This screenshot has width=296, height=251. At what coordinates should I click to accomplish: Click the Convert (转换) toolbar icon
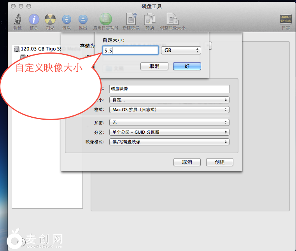click(150, 19)
